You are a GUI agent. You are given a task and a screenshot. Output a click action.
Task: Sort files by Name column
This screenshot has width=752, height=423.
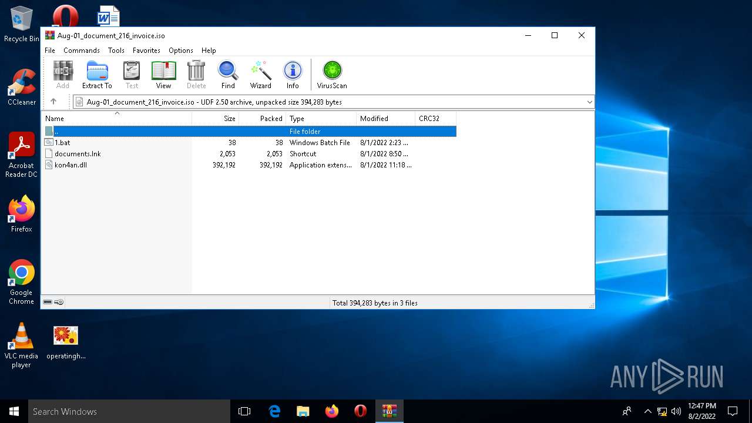click(116, 118)
